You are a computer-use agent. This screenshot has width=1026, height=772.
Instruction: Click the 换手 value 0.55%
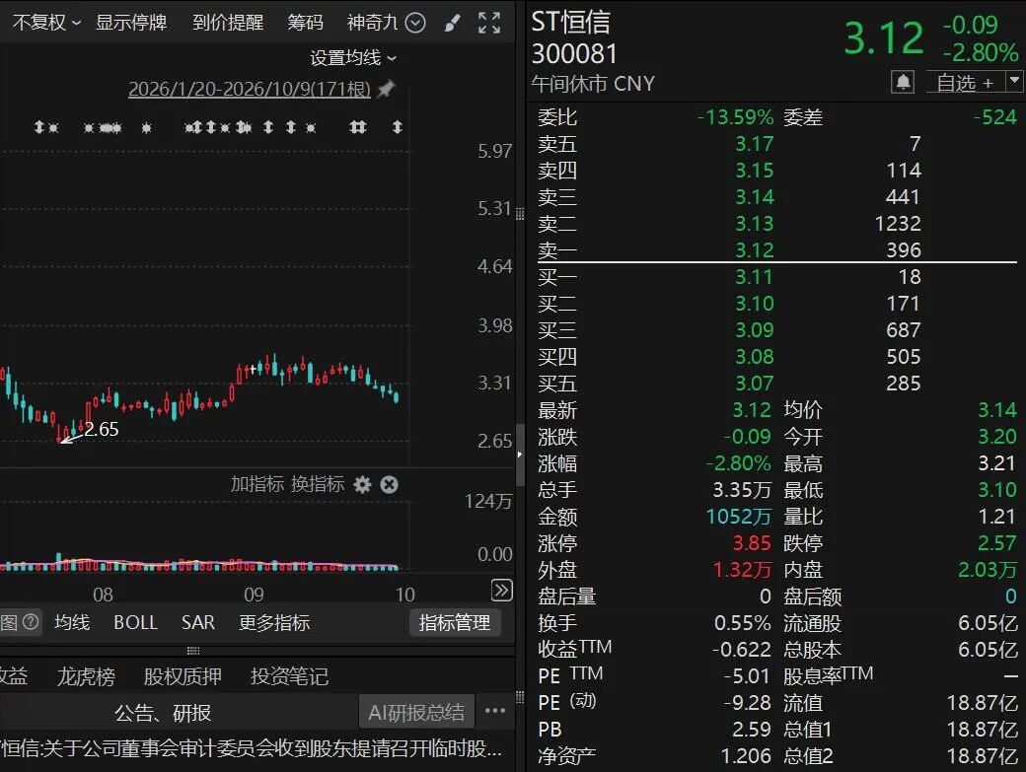(743, 623)
